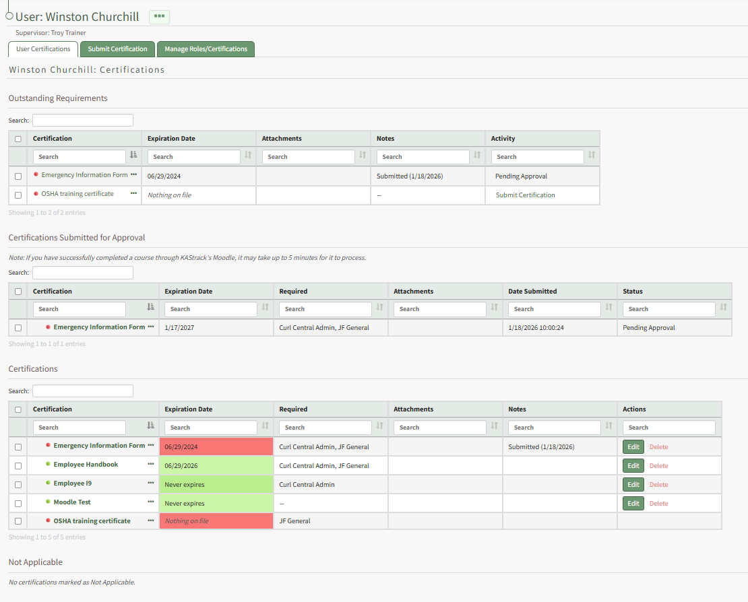The width and height of the screenshot is (748, 602).
Task: Click the Submit Certification link for OSHA
Action: [525, 195]
